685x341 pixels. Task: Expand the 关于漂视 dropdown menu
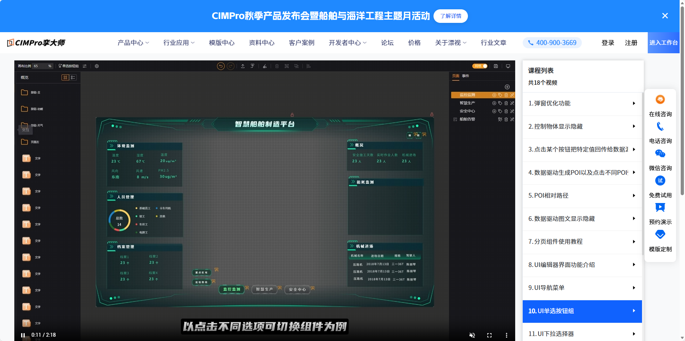click(x=451, y=43)
